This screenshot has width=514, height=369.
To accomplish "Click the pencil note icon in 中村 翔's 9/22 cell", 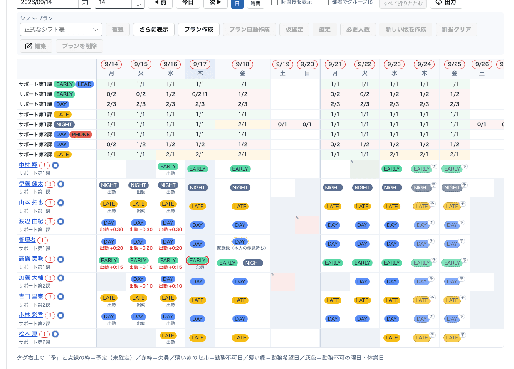I will pyautogui.click(x=352, y=162).
